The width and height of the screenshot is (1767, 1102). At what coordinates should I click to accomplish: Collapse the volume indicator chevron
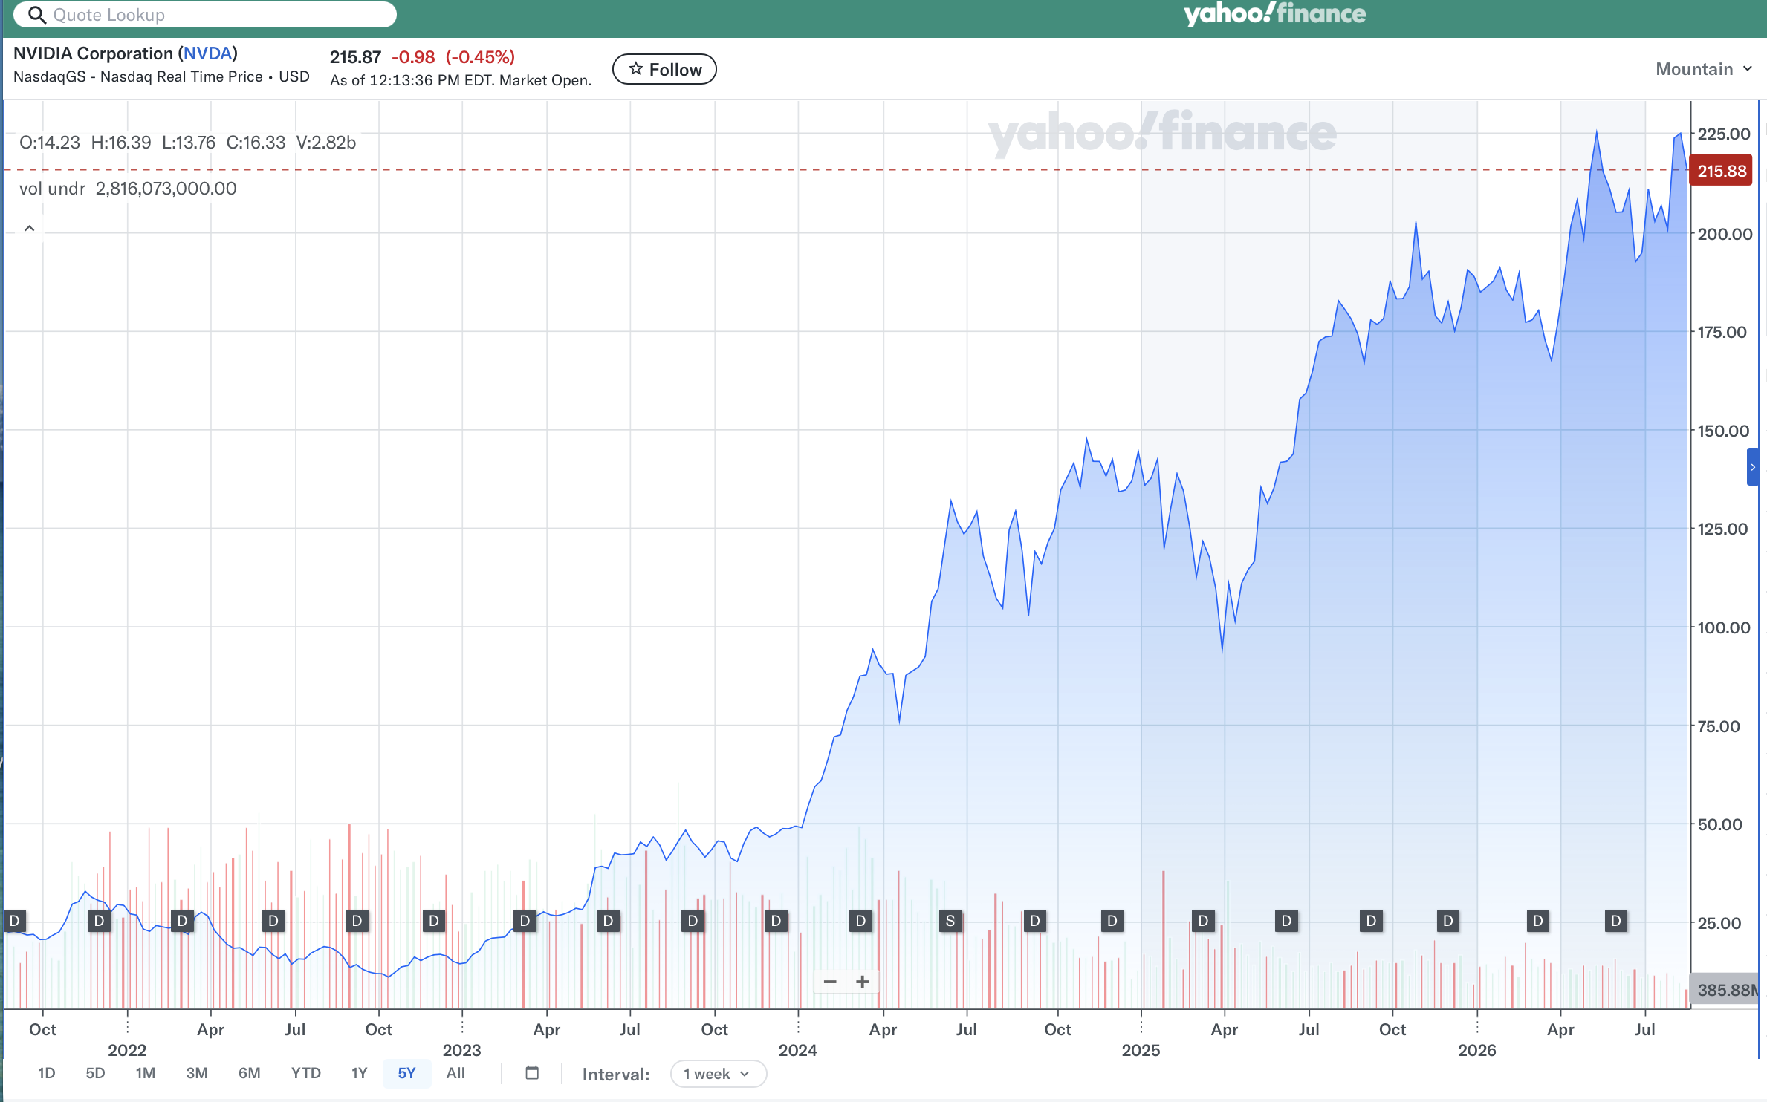tap(30, 229)
